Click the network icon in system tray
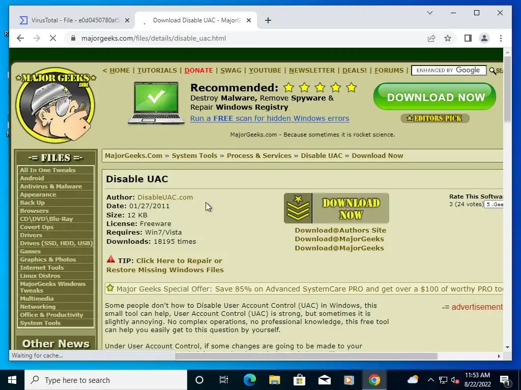521x390 pixels. tap(443, 380)
